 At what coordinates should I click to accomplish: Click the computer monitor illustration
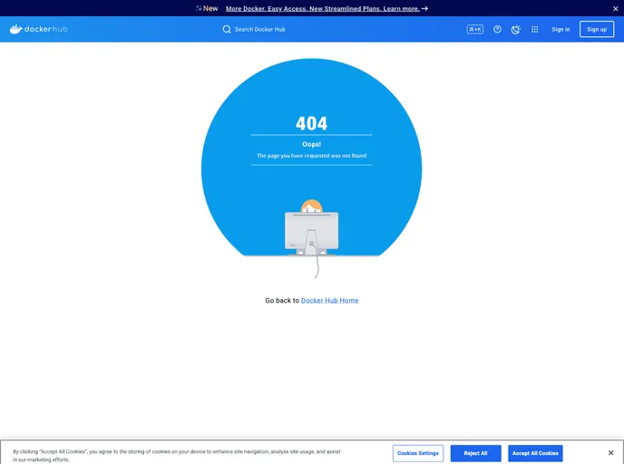311,232
